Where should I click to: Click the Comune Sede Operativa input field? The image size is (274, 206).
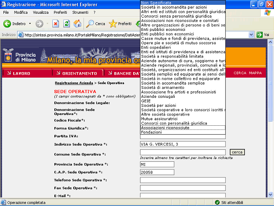pyautogui.click(x=183, y=152)
